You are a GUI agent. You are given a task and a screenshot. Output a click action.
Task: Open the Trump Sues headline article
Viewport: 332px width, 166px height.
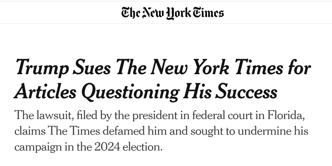[162, 80]
